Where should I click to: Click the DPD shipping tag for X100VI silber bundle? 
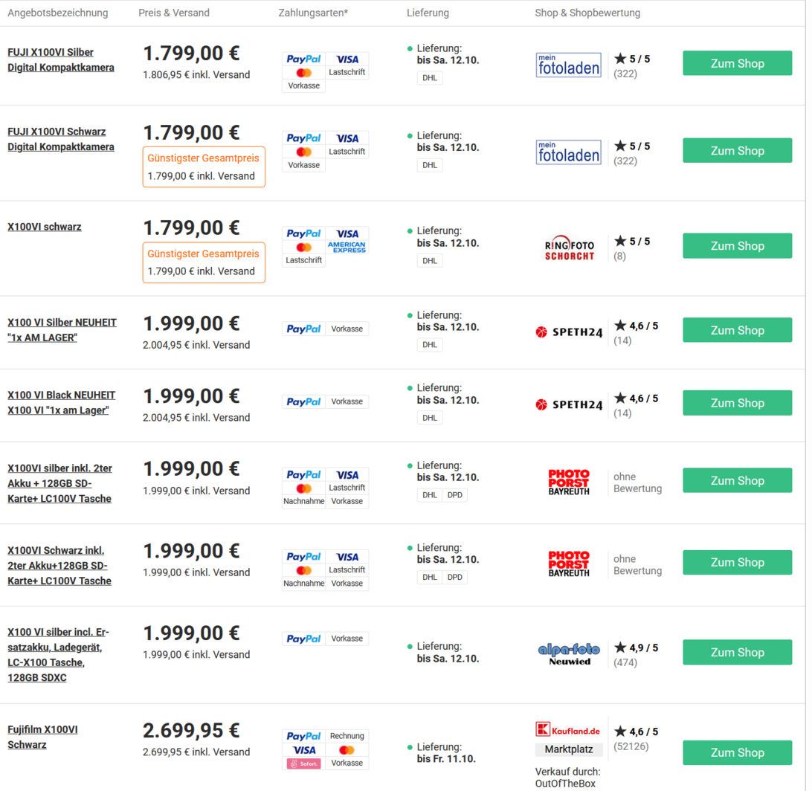(x=454, y=495)
